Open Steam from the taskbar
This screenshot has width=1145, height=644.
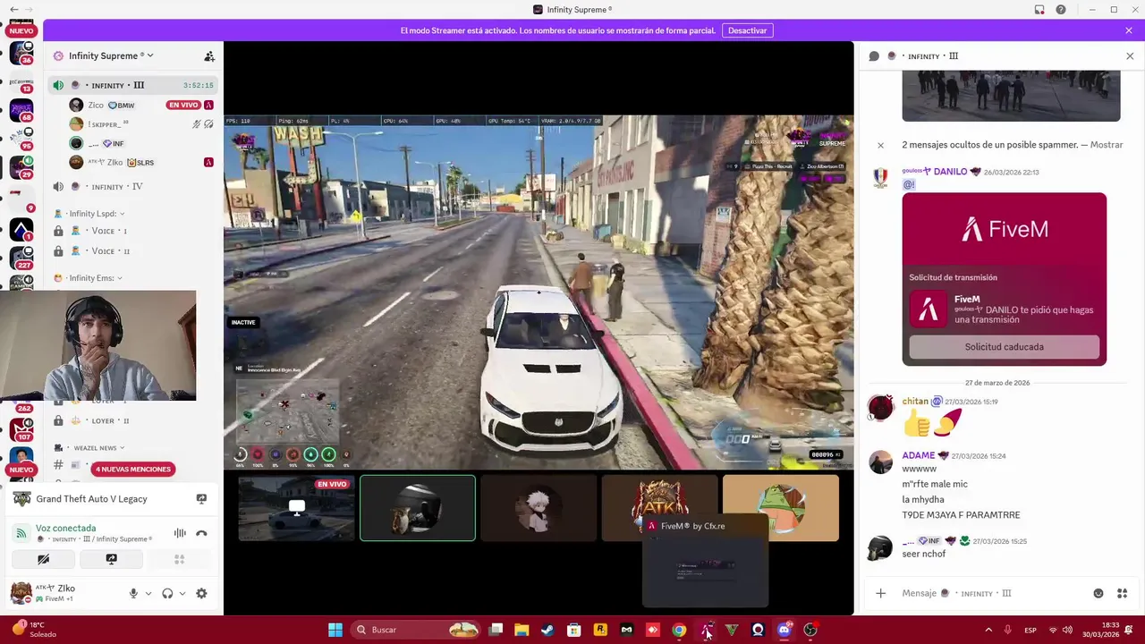point(547,630)
